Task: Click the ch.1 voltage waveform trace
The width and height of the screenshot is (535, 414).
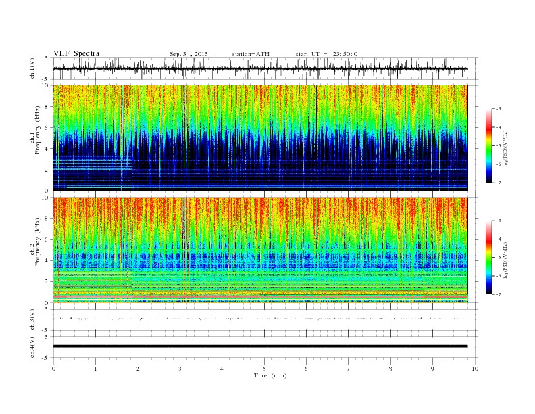Action: [260, 68]
